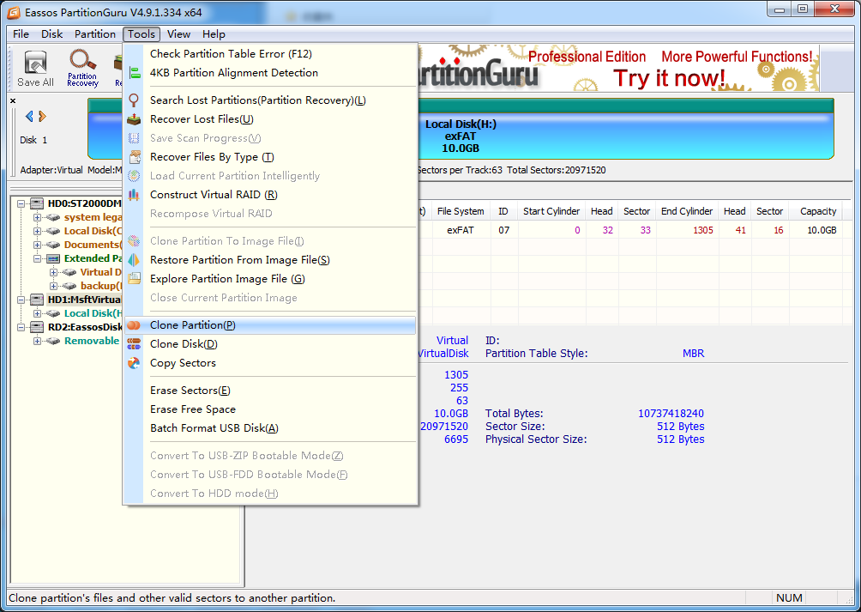
Task: Click the 10737418240 total bytes value
Action: [x=671, y=414]
